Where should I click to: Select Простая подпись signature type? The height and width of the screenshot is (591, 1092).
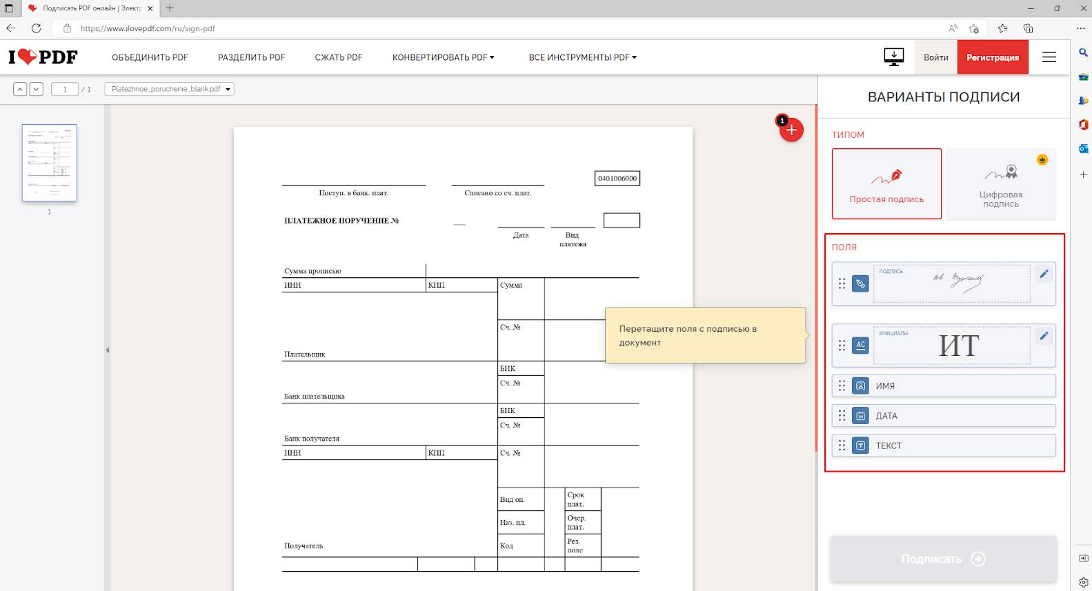point(886,184)
